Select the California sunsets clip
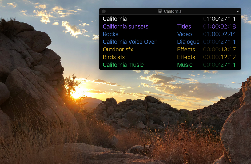The height and width of the screenshot is (164, 251). click(125, 27)
